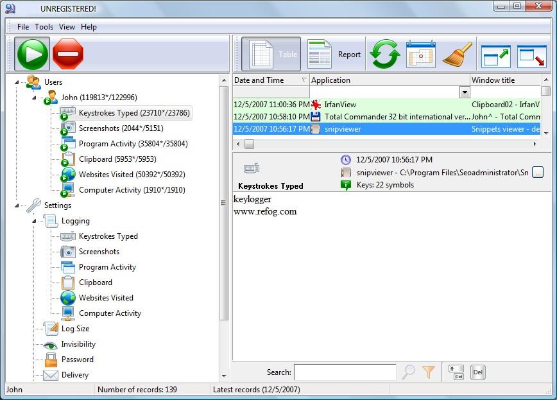
Task: Select Screenshots (2044*/5151) under John
Action: [121, 128]
